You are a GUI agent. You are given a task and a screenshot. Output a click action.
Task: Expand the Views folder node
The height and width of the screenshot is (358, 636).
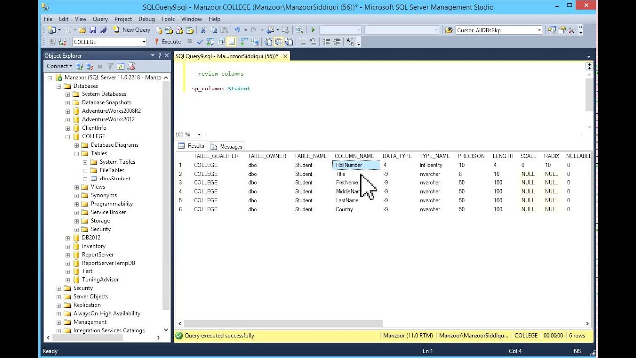click(x=77, y=187)
